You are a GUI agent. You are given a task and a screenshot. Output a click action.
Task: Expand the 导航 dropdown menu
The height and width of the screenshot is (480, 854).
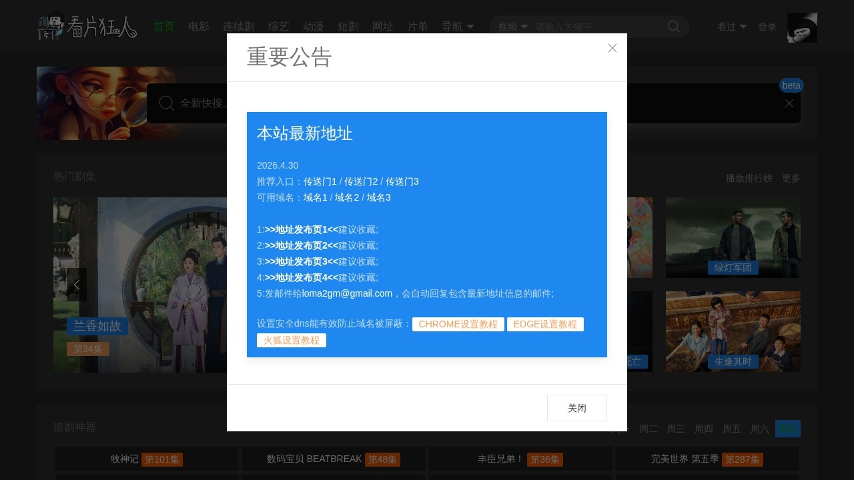click(458, 27)
